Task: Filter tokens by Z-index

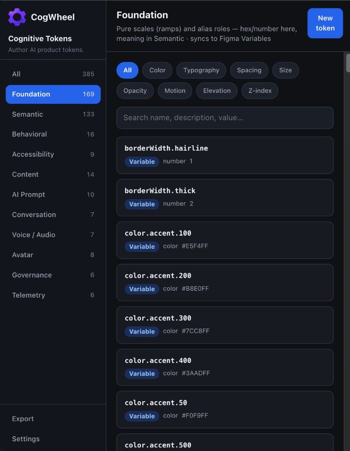Action: click(x=260, y=91)
